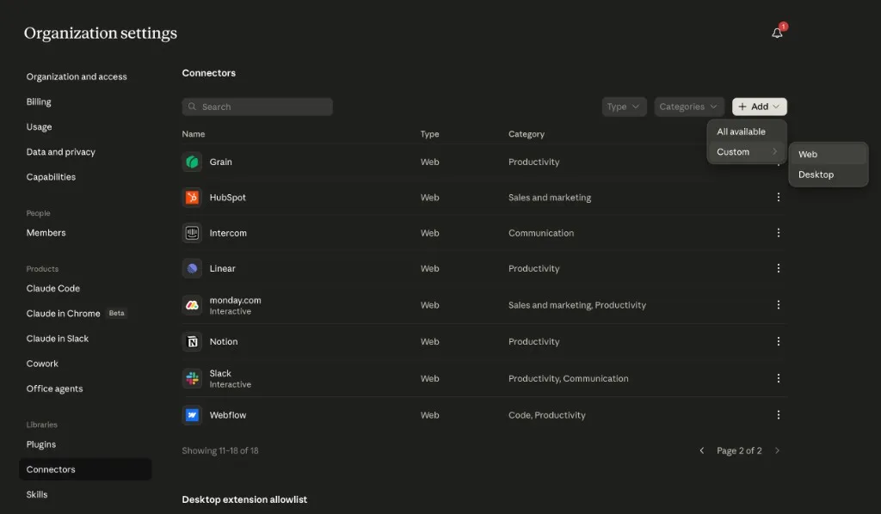Click the Desktop extension allowlist heading
This screenshot has height=514, width=881.
click(244, 499)
